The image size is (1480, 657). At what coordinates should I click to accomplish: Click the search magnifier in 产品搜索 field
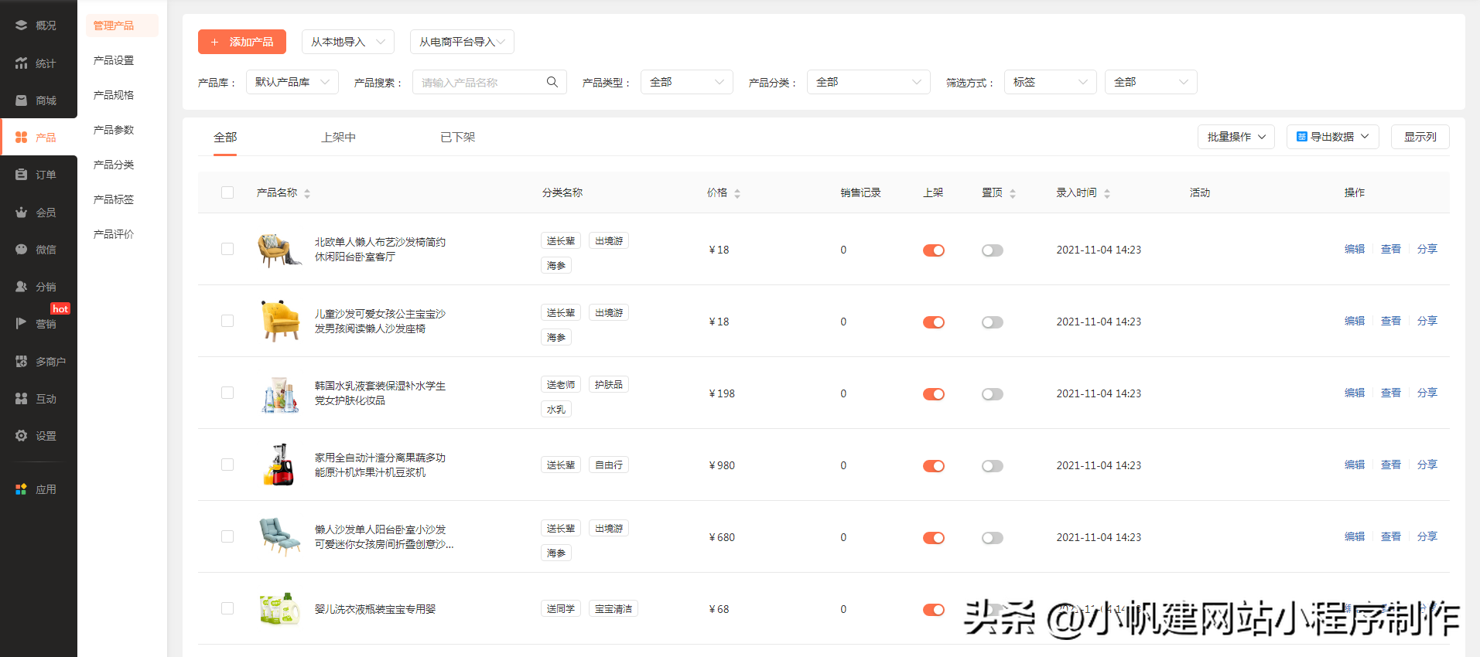[x=552, y=82]
